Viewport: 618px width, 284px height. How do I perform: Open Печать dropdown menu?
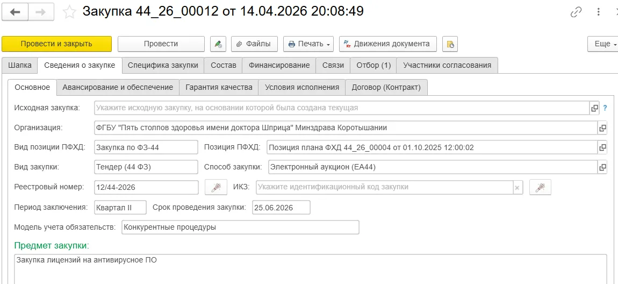point(308,44)
